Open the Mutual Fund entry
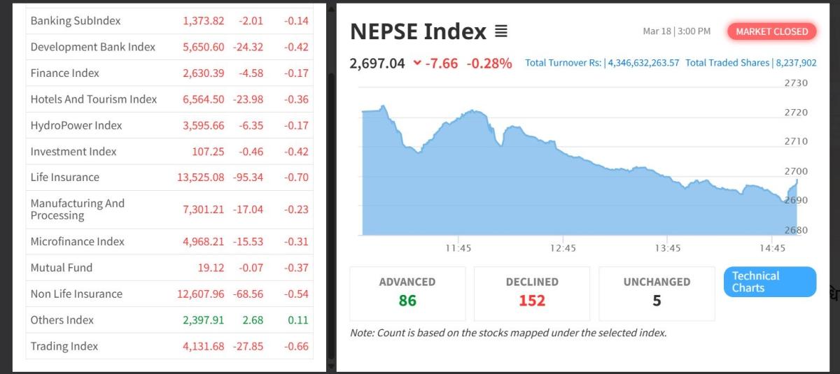Image resolution: width=840 pixels, height=374 pixels. [62, 268]
